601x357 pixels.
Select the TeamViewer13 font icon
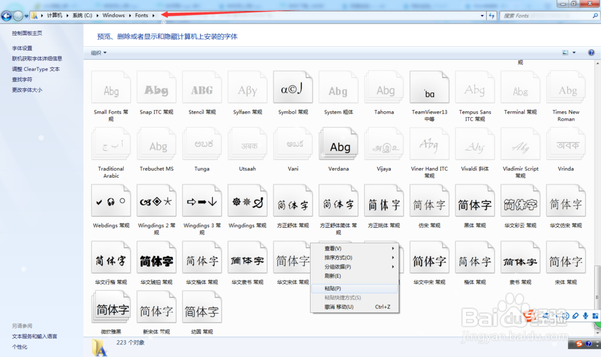click(x=429, y=87)
